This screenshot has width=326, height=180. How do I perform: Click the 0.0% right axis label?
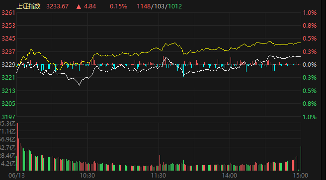pyautogui.click(x=310, y=65)
